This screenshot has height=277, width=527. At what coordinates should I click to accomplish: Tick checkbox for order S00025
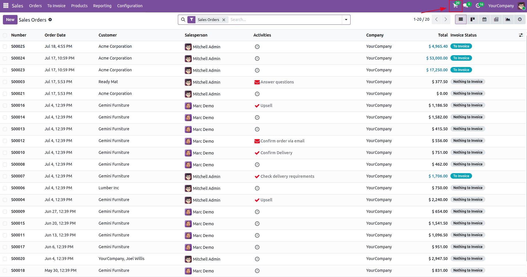pyautogui.click(x=5, y=47)
